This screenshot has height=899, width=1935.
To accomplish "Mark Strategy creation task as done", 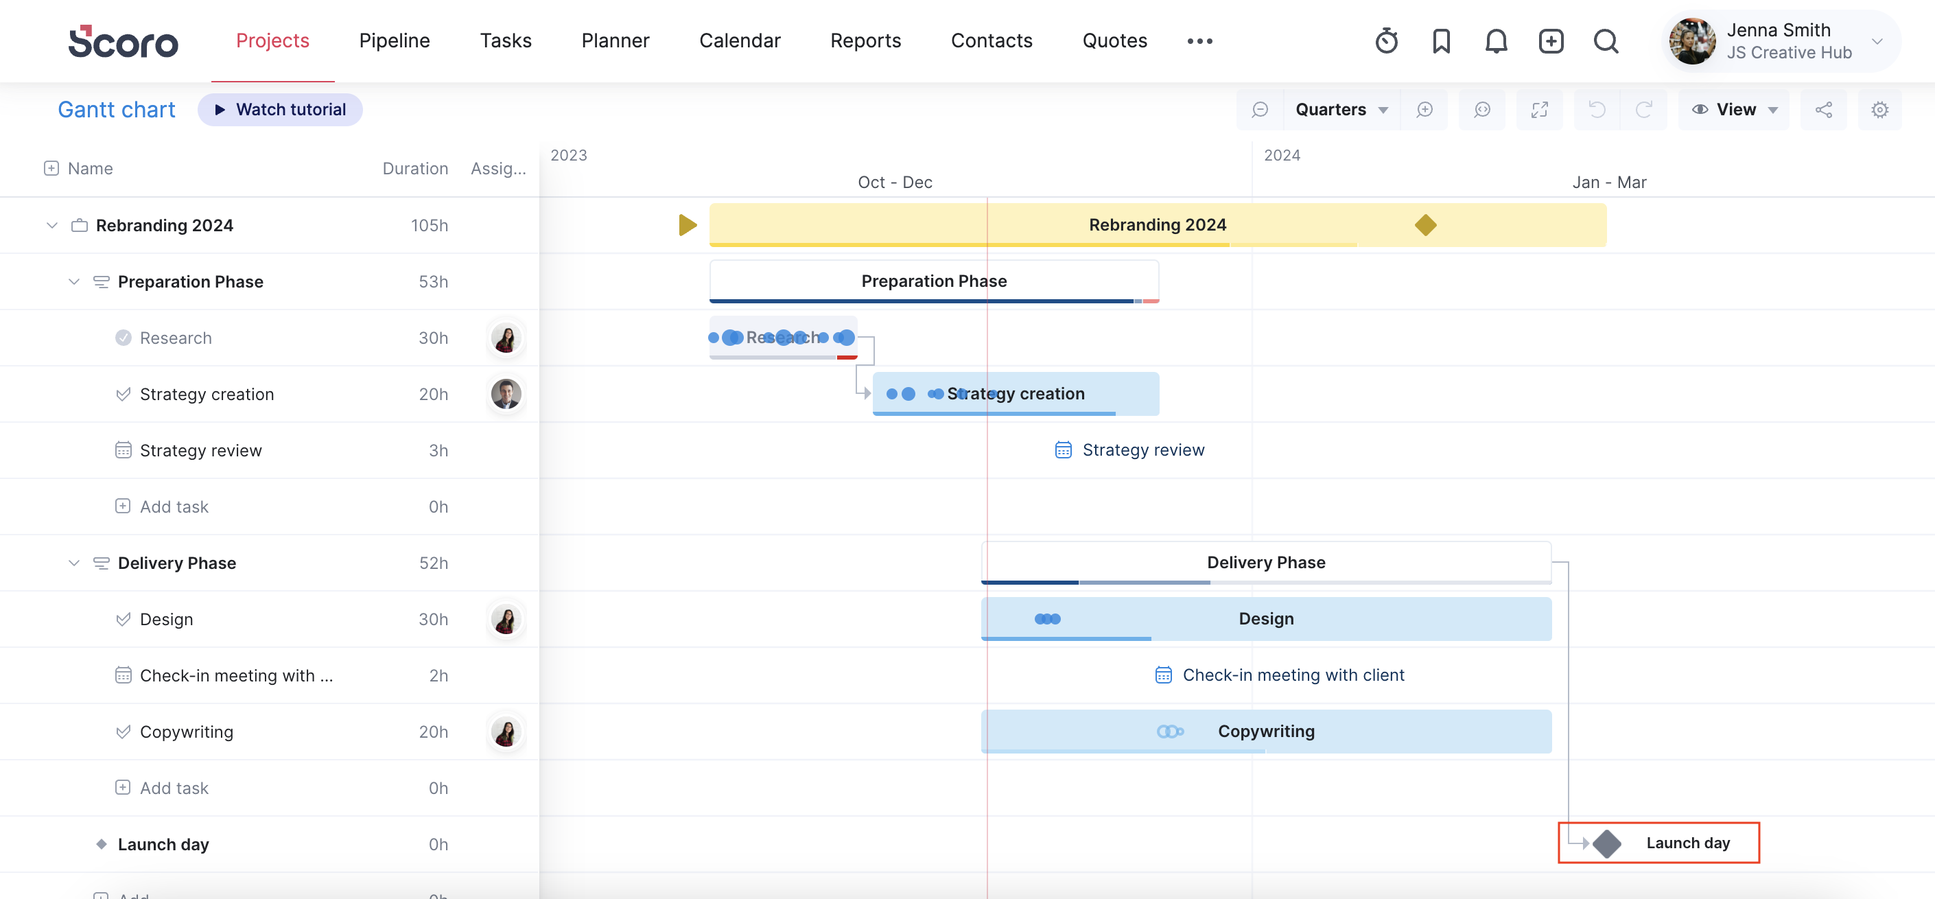I will click(124, 395).
